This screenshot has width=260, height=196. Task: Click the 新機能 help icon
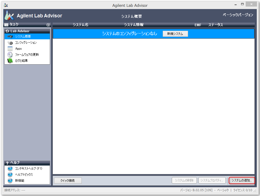click(x=10, y=181)
